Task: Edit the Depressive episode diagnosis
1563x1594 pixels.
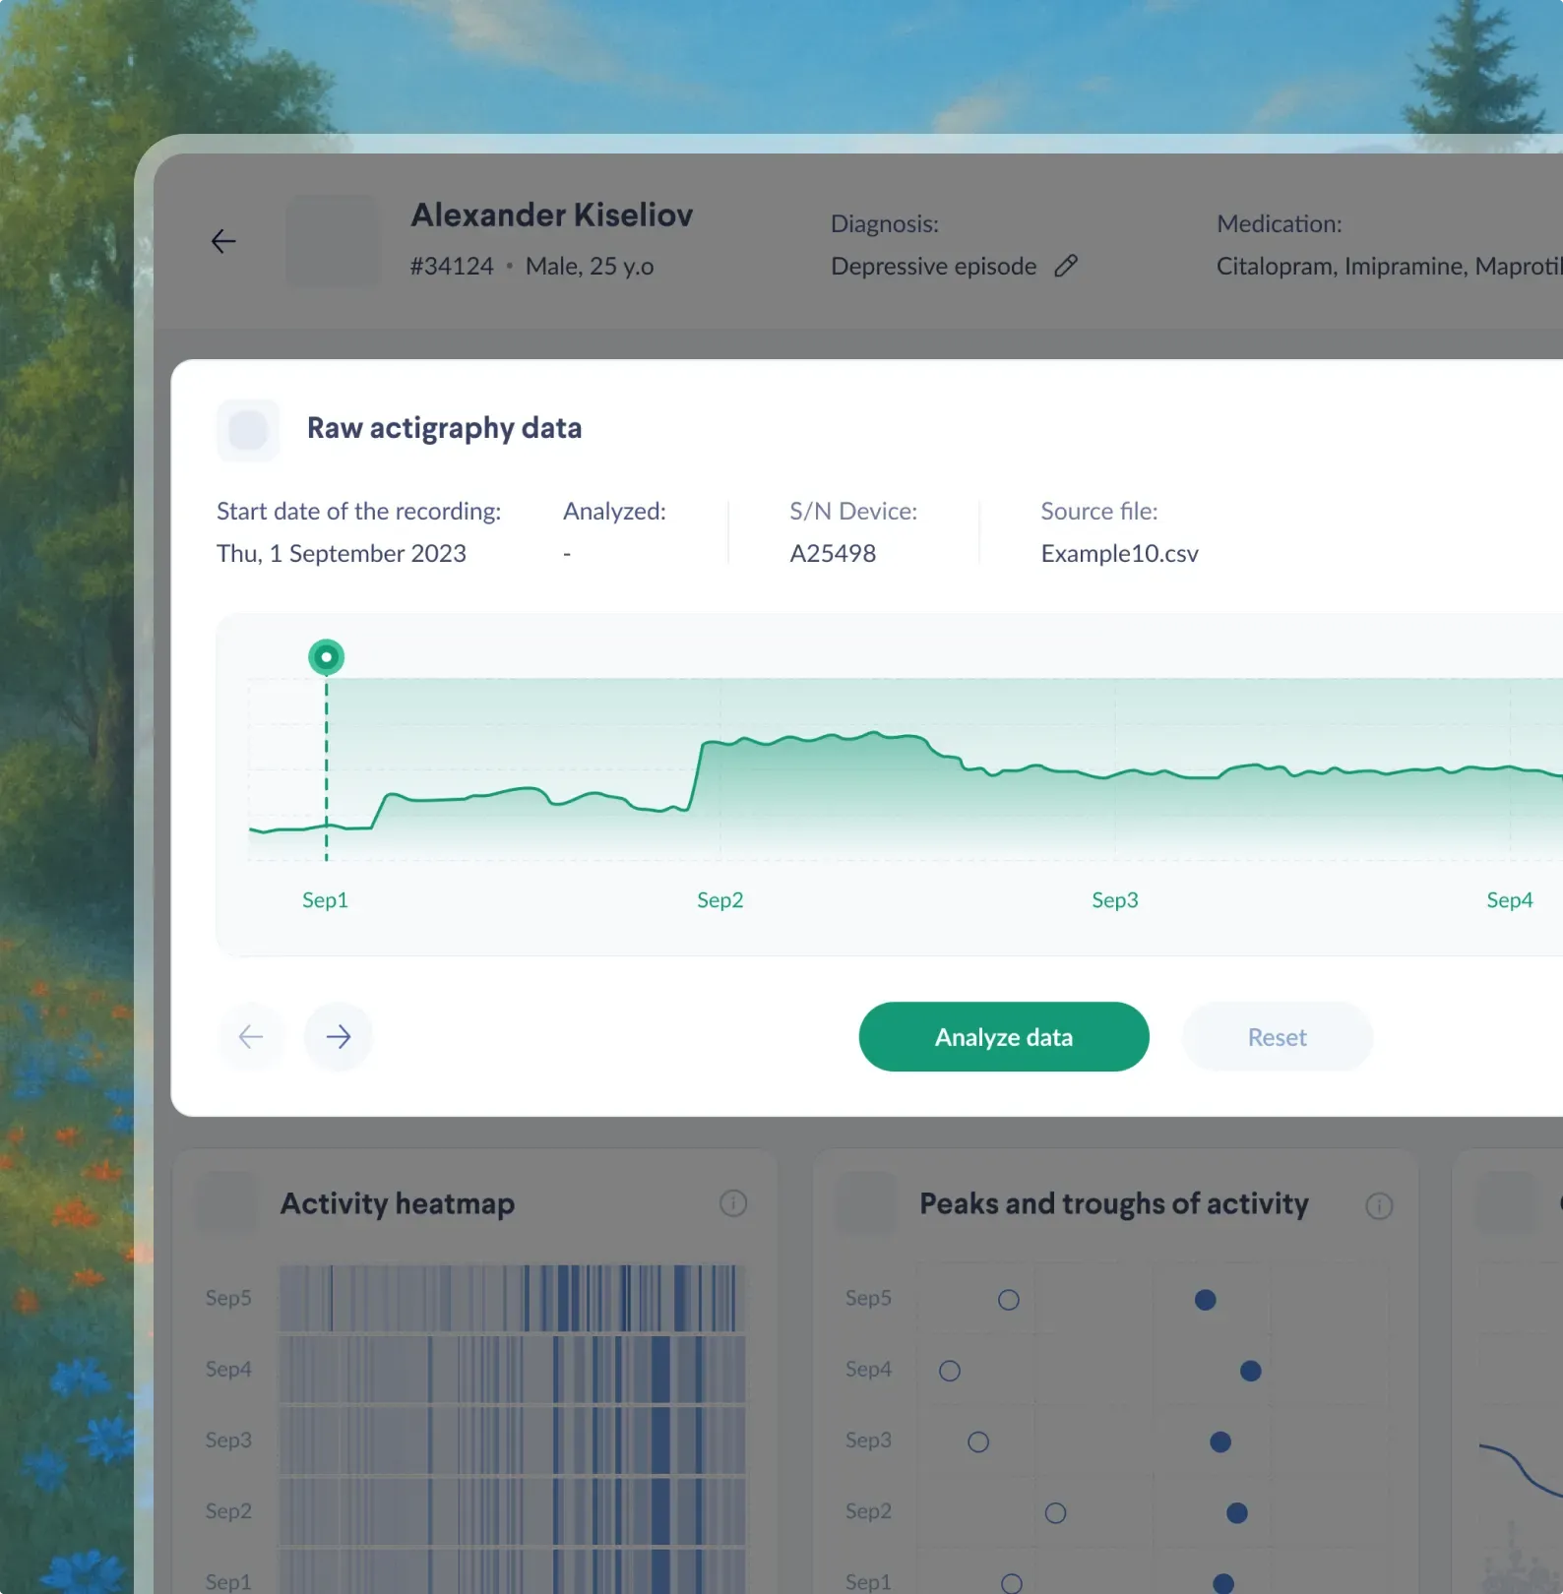Action: pos(1066,266)
